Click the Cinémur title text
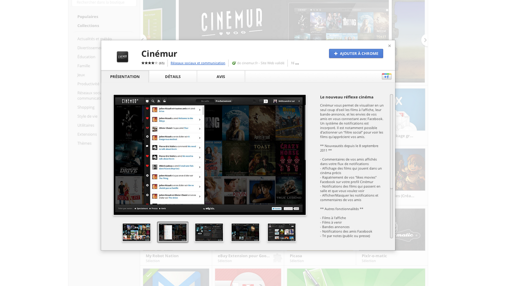This screenshot has width=531, height=286. 159,53
